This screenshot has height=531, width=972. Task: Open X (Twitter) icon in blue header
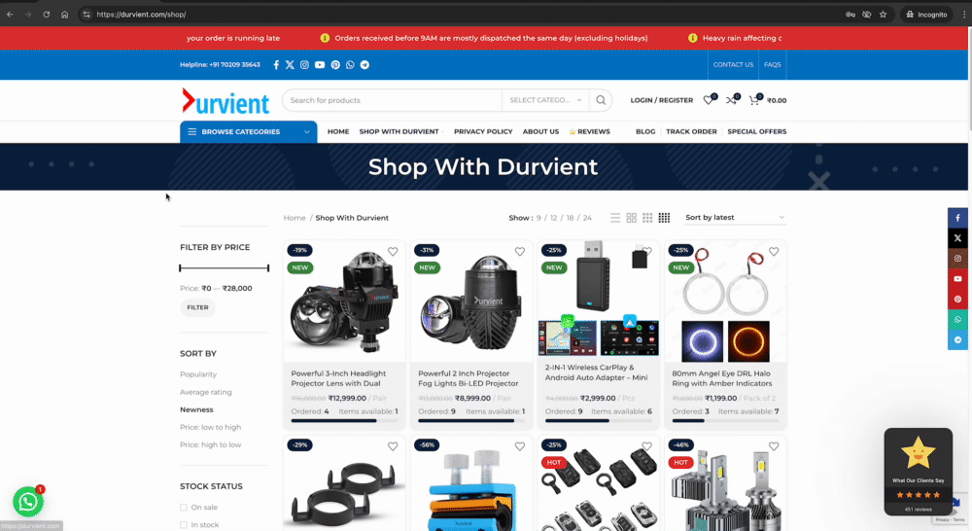pyautogui.click(x=290, y=64)
